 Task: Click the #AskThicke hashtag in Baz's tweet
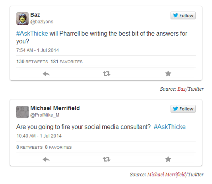click(x=32, y=34)
